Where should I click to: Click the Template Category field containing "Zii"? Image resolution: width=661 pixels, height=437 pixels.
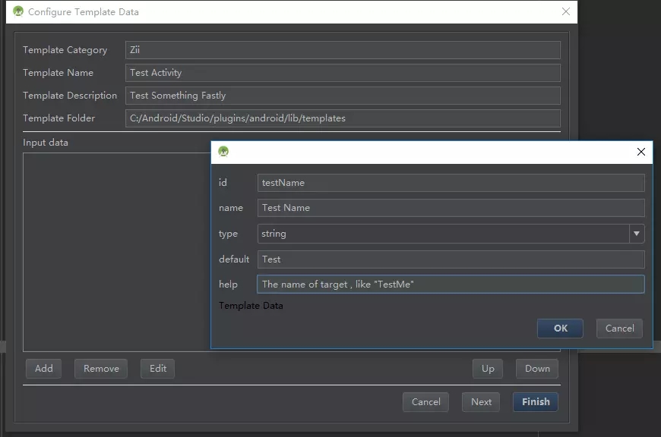click(342, 50)
